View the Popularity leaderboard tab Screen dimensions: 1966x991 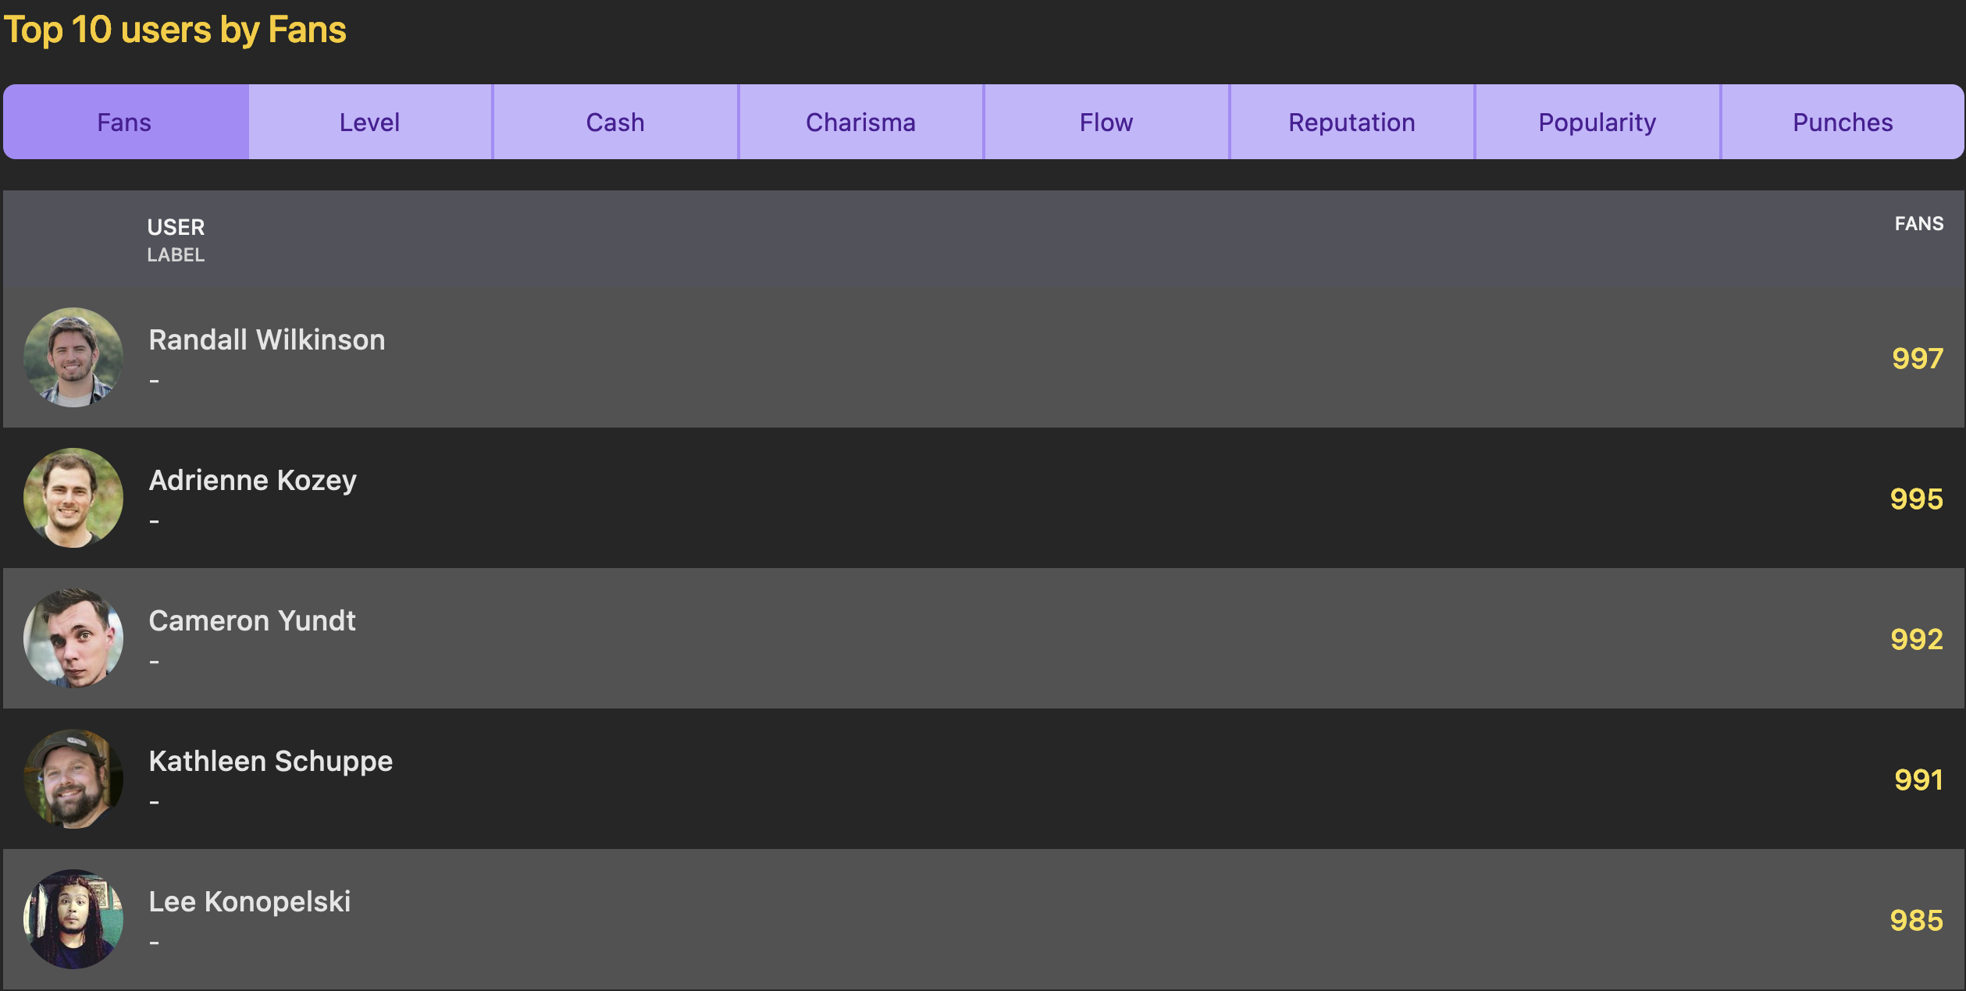tap(1597, 123)
